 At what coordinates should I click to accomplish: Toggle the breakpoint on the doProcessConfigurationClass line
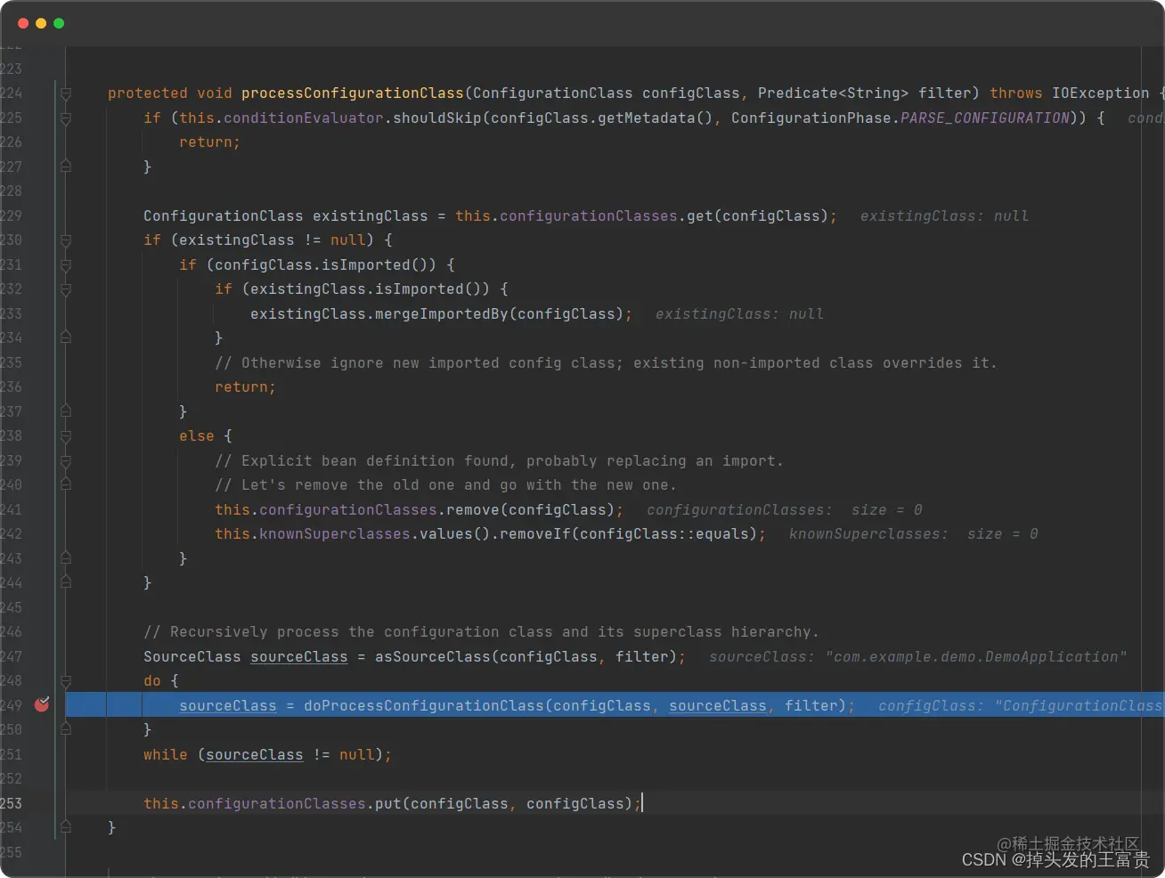click(42, 704)
